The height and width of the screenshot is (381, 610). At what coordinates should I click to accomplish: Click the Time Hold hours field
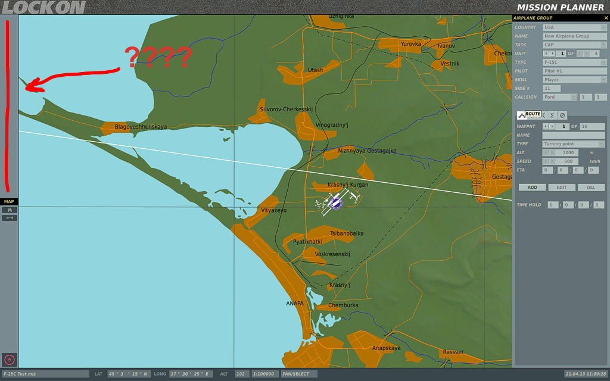click(553, 205)
